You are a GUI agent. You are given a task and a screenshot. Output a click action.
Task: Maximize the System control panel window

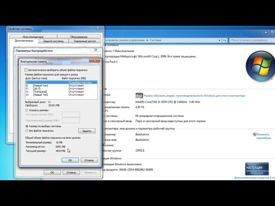(272, 32)
